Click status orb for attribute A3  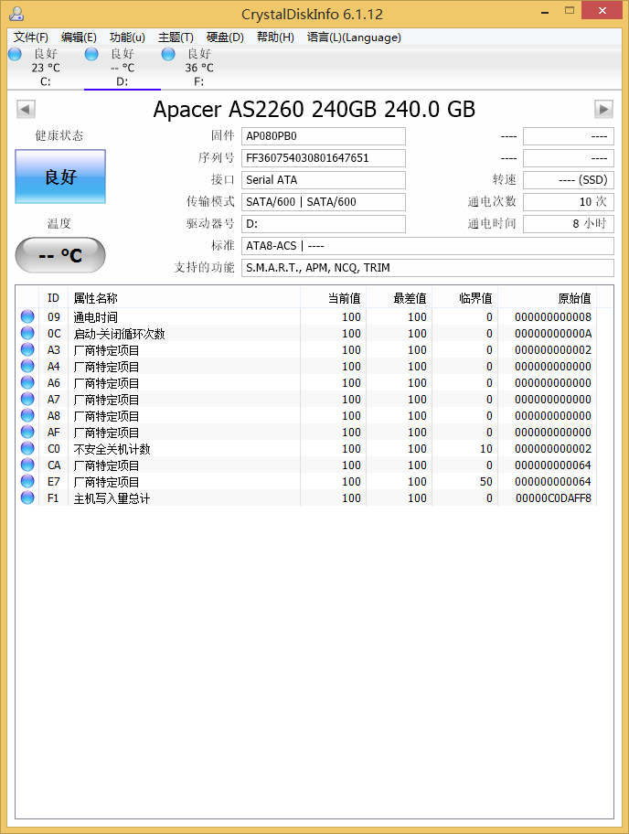(x=27, y=350)
